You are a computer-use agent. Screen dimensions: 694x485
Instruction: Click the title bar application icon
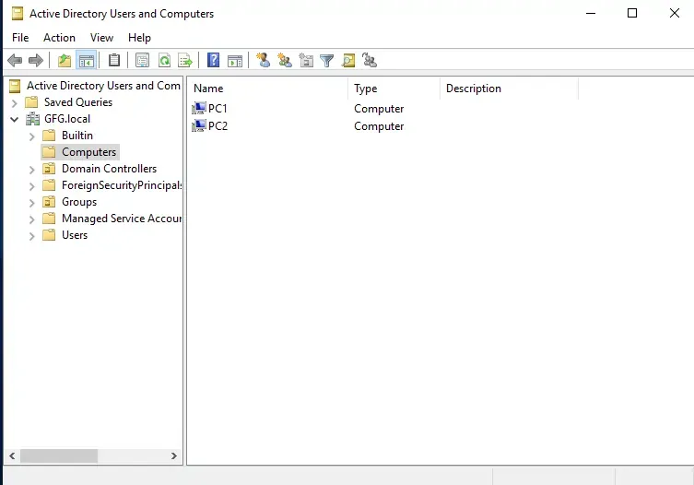pyautogui.click(x=18, y=14)
